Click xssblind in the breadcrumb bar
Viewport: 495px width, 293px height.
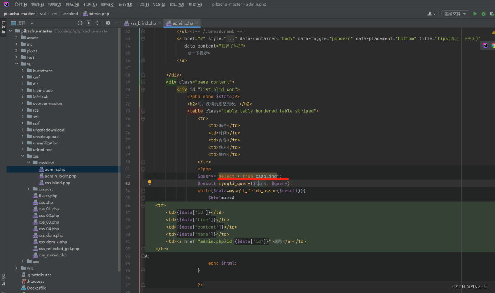70,14
